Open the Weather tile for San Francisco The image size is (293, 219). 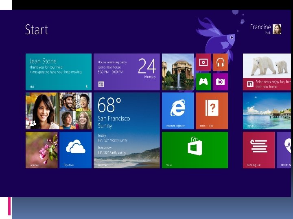pos(127,130)
